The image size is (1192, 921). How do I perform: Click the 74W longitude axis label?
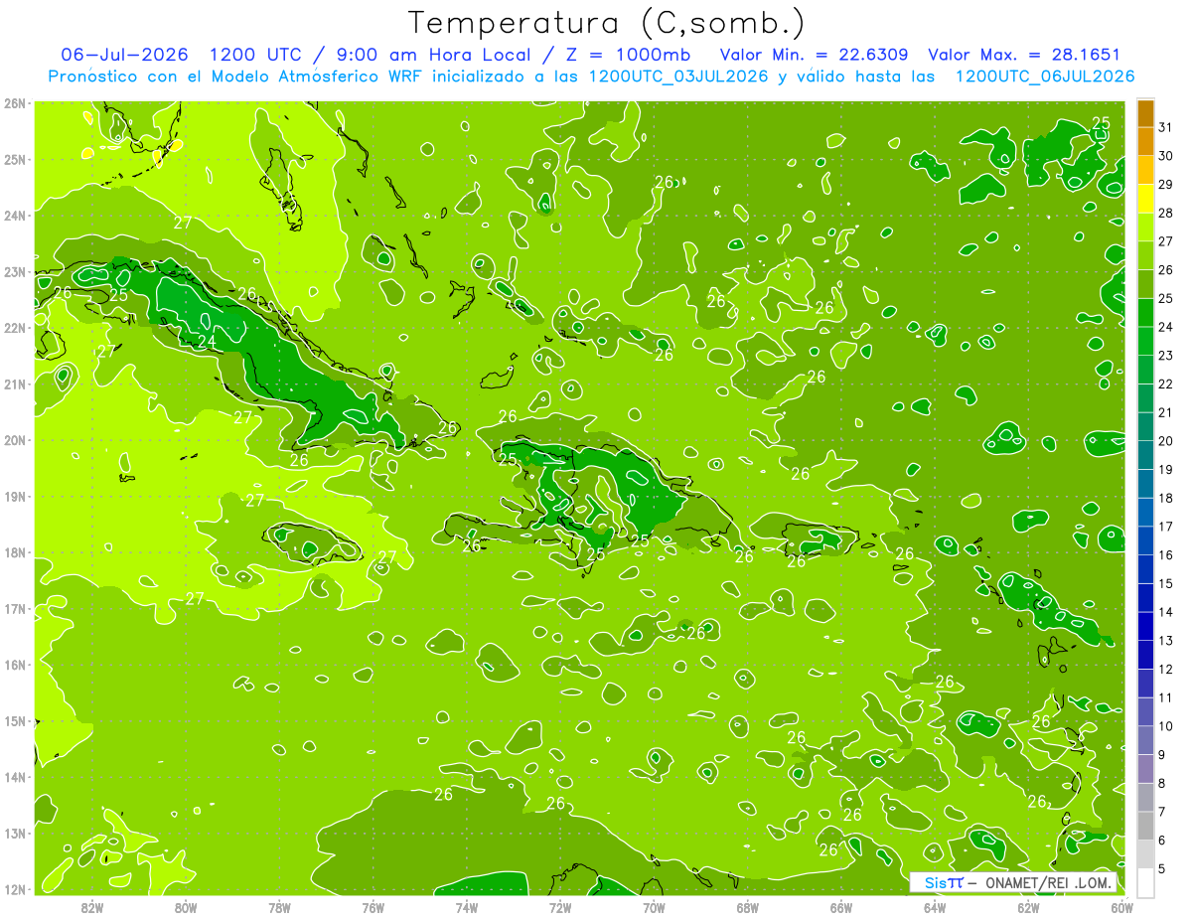(x=466, y=907)
